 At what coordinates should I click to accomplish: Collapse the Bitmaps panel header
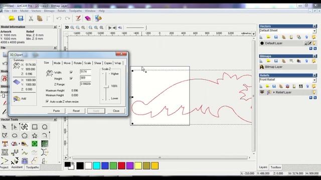tap(314, 56)
